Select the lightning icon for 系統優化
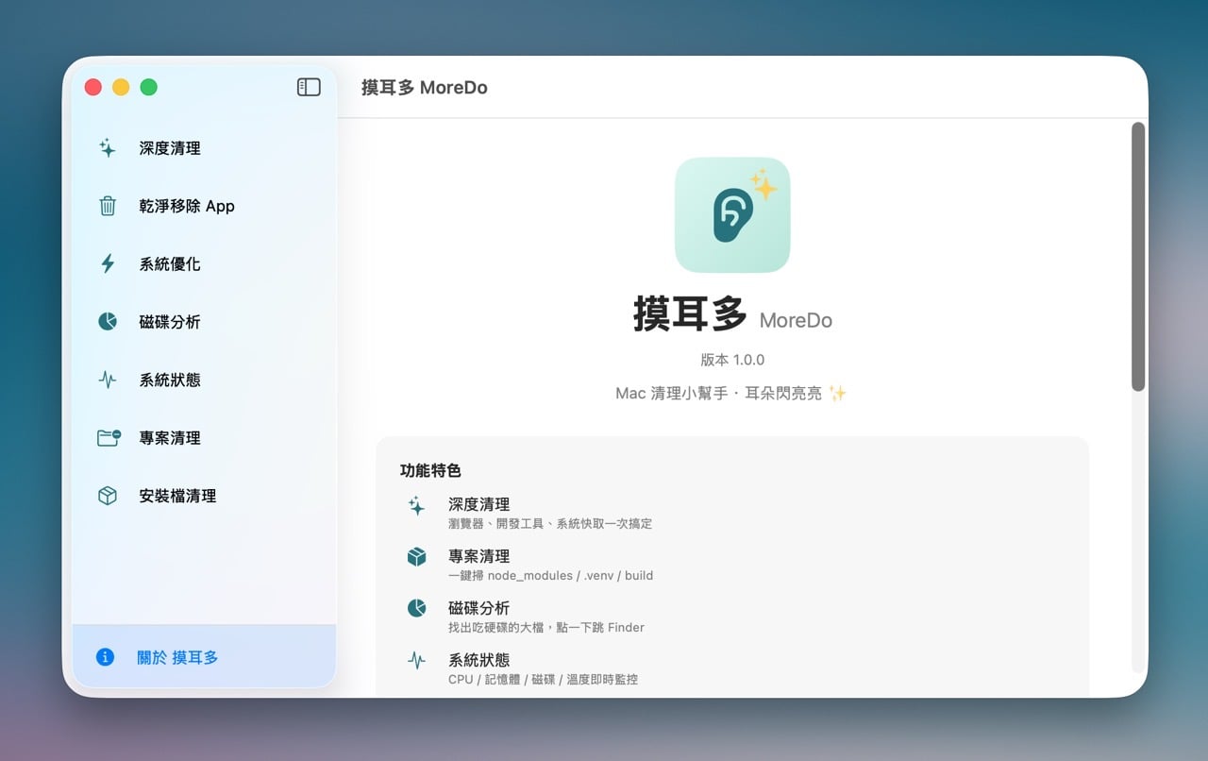 [107, 263]
